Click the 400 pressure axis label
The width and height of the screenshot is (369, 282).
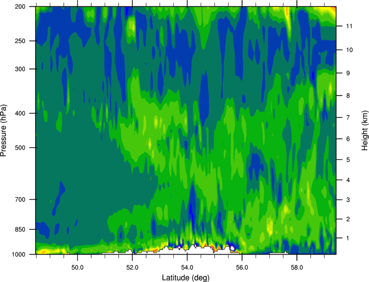[20, 113]
